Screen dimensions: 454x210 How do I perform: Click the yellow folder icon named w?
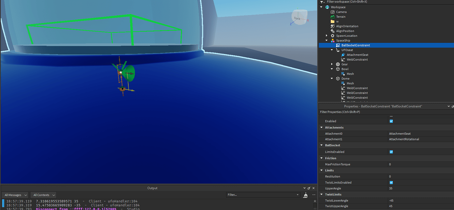click(x=332, y=21)
